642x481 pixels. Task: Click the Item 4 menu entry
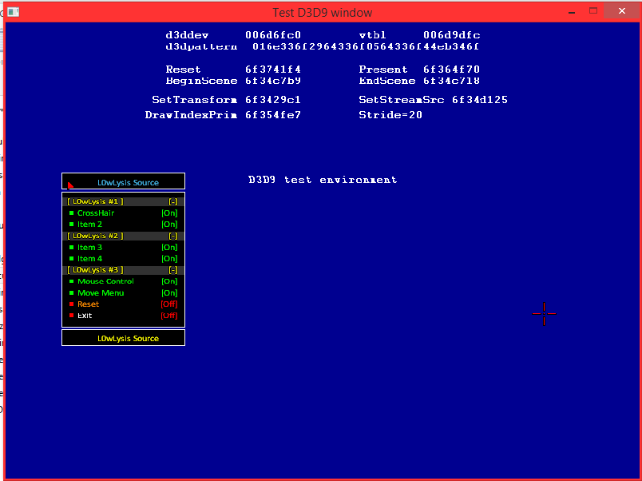click(89, 259)
